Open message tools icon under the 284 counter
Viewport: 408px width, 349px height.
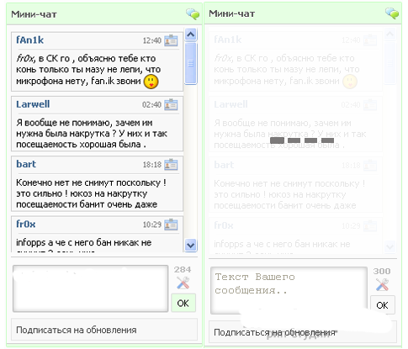183,283
